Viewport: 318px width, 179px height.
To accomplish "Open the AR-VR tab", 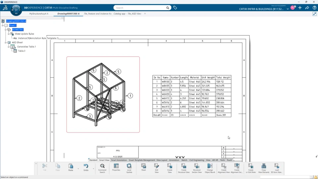I will 215,160.
